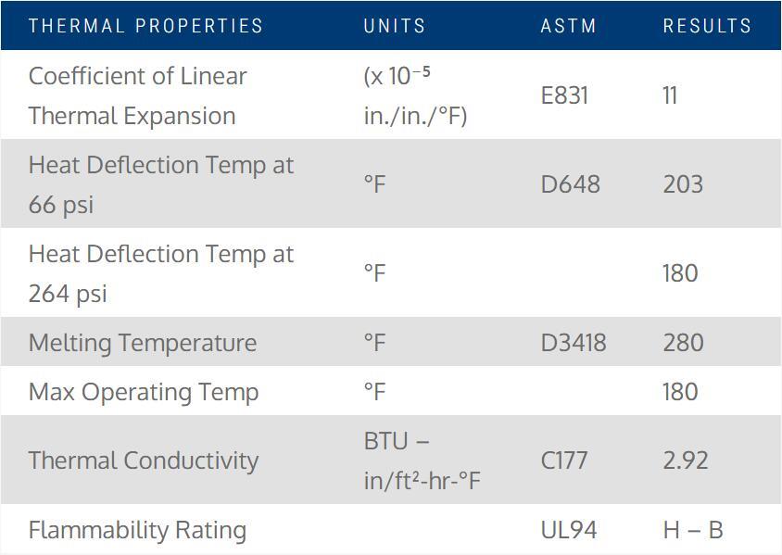Click the 2.92 conductivity result

pos(686,460)
